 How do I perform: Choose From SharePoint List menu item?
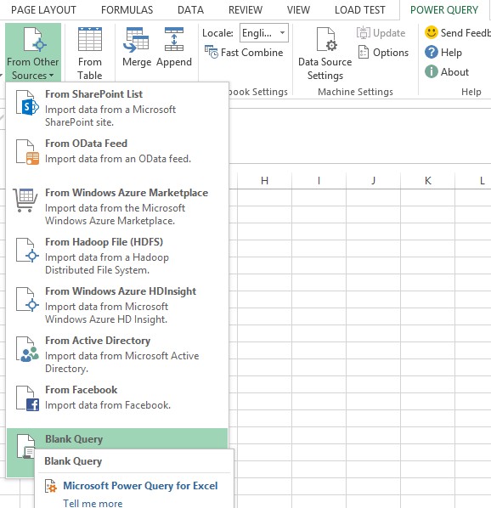(117, 108)
